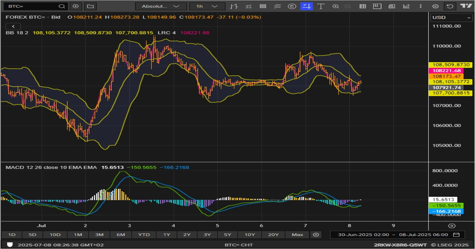
Task: Click the zoom out magnifier icon
Action: pyautogui.click(x=348, y=6)
